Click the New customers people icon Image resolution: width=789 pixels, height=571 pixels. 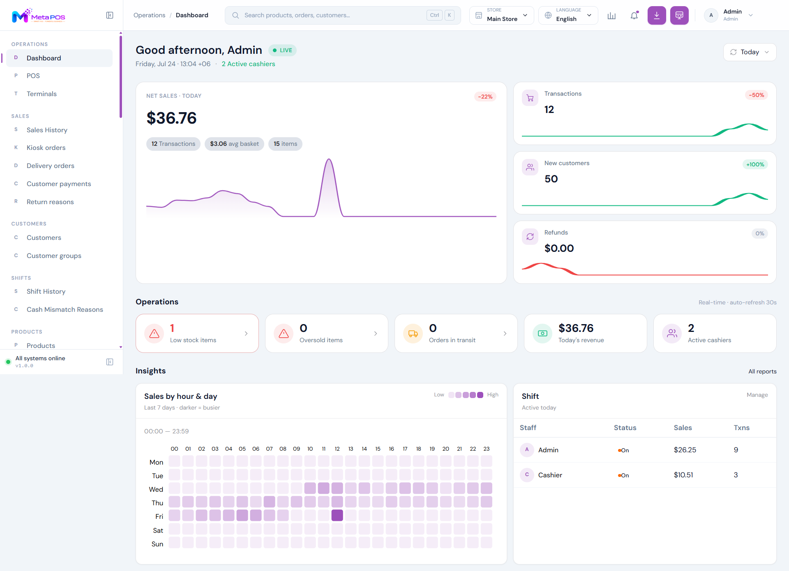click(530, 168)
